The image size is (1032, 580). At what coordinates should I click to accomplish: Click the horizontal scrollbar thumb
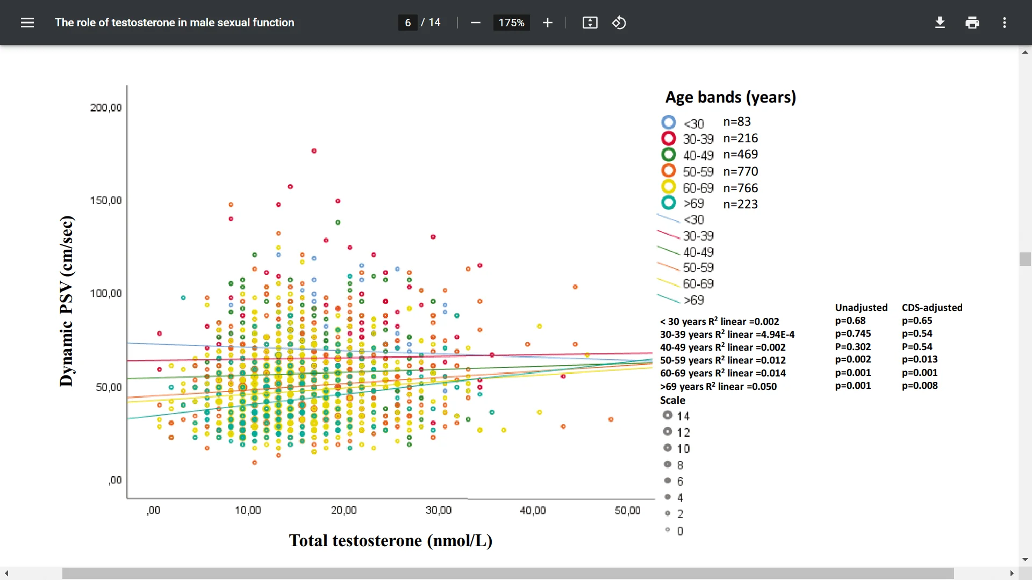click(508, 574)
